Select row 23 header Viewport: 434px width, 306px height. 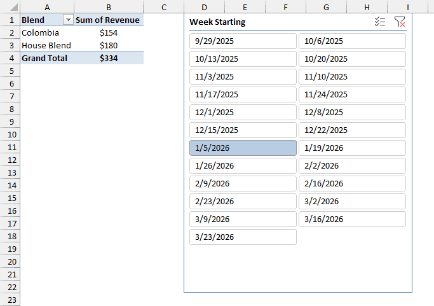tap(10, 300)
